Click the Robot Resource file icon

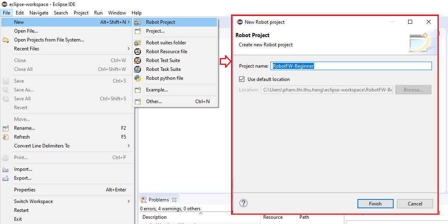(138, 52)
